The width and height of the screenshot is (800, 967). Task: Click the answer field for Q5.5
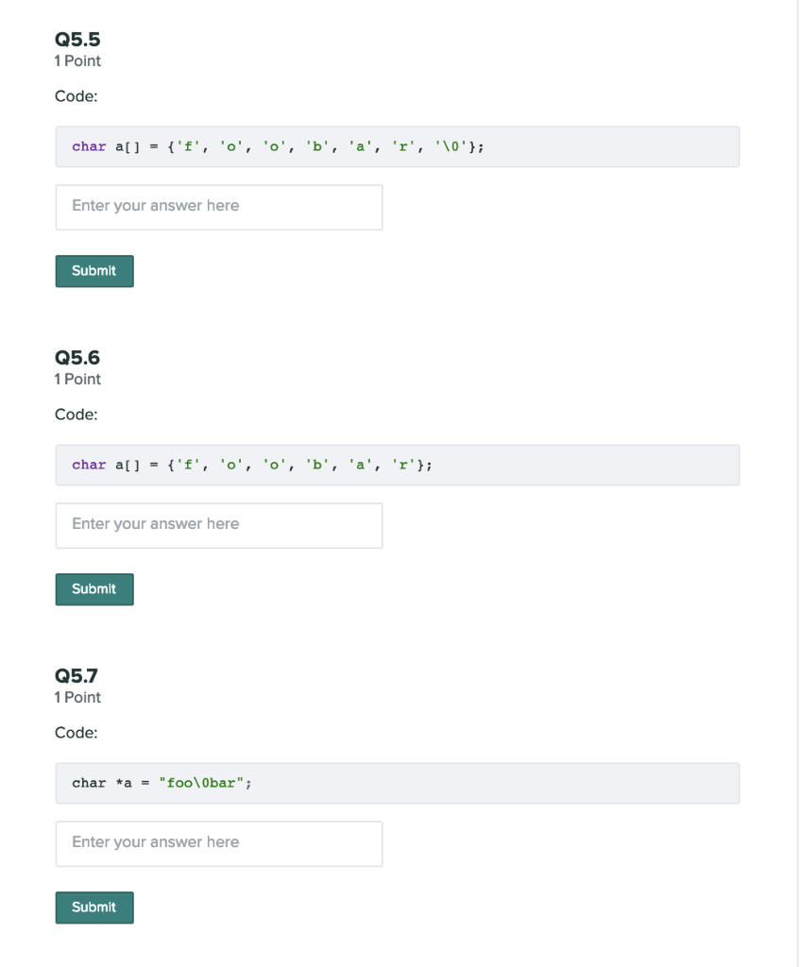218,206
